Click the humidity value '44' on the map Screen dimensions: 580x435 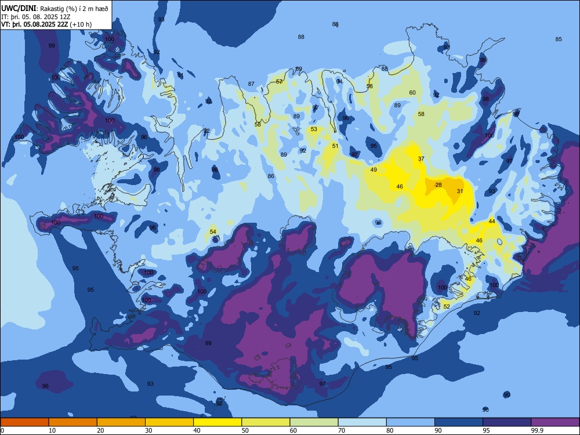tap(492, 221)
